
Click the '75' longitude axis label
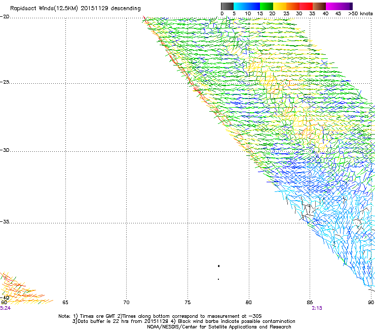pyautogui.click(x=188, y=302)
